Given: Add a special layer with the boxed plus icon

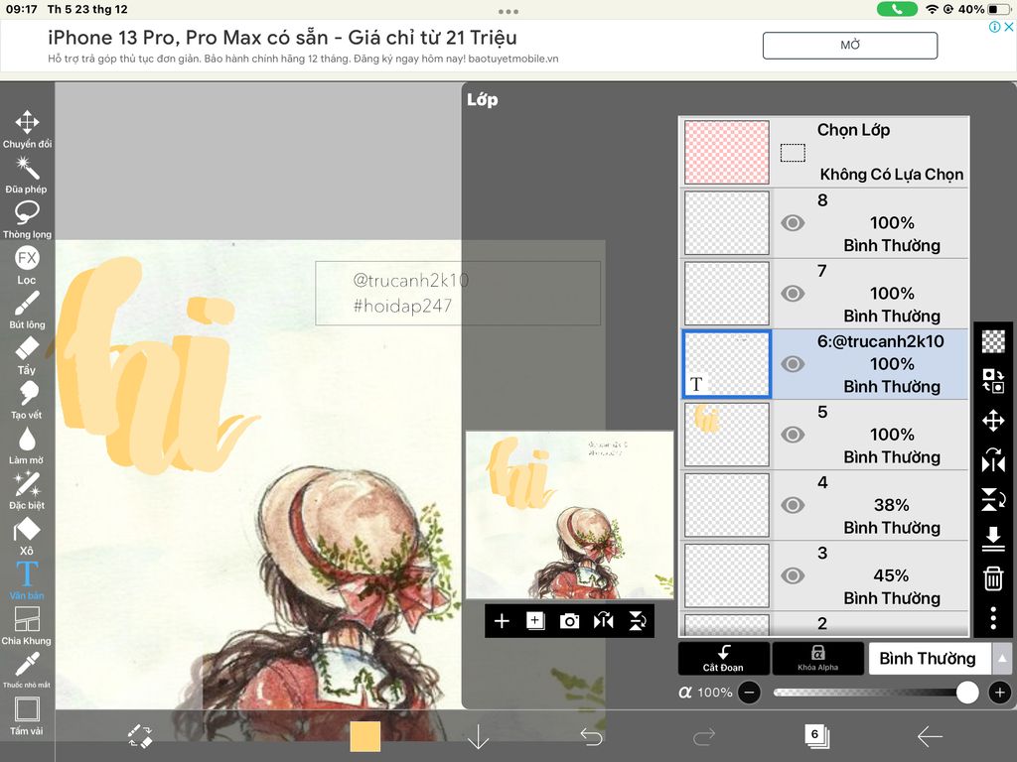Looking at the screenshot, I should [535, 621].
